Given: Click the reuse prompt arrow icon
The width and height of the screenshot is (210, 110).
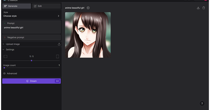Looking at the screenshot, I should 88,8.
